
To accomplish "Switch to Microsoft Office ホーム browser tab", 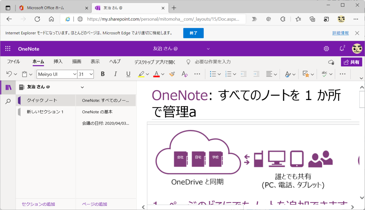I will point(45,8).
